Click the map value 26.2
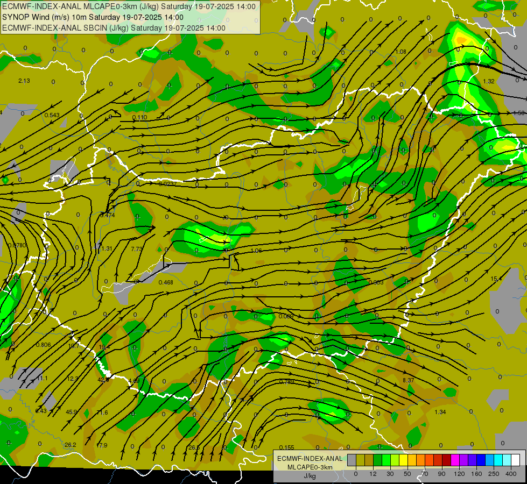The image size is (527, 484). (x=70, y=445)
